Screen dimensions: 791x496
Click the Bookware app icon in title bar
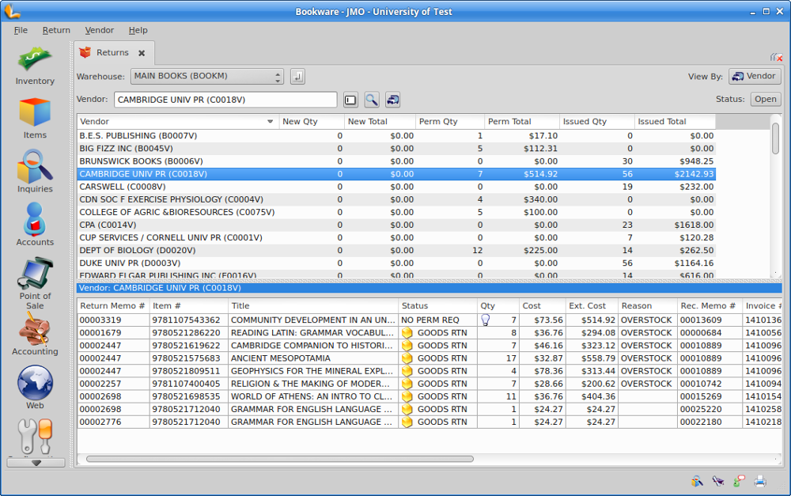(x=11, y=10)
